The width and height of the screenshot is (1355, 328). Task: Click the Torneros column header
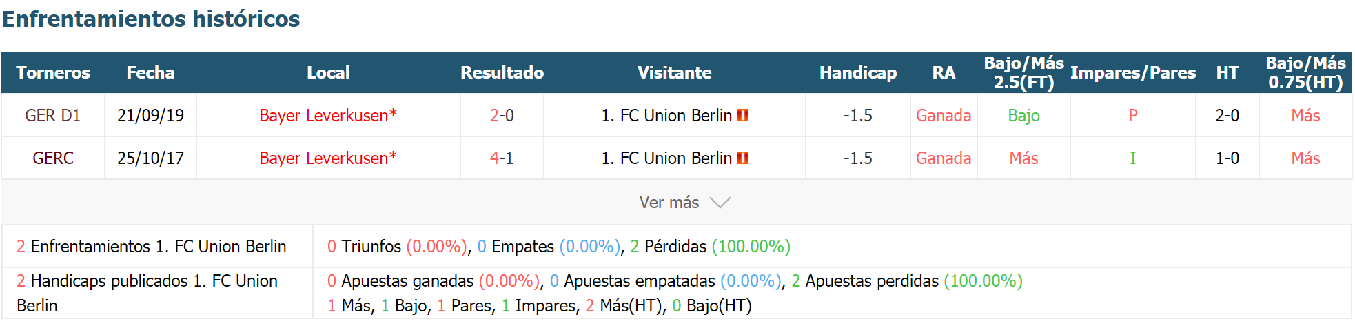click(x=53, y=72)
